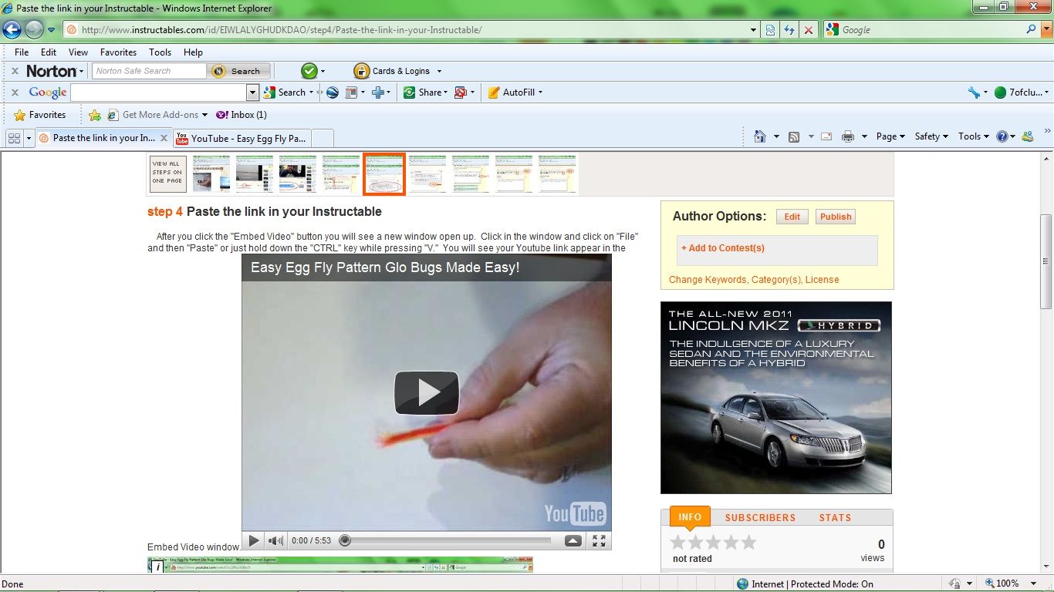Click the Norton green safety status icon
This screenshot has height=592, width=1054.
[x=308, y=70]
